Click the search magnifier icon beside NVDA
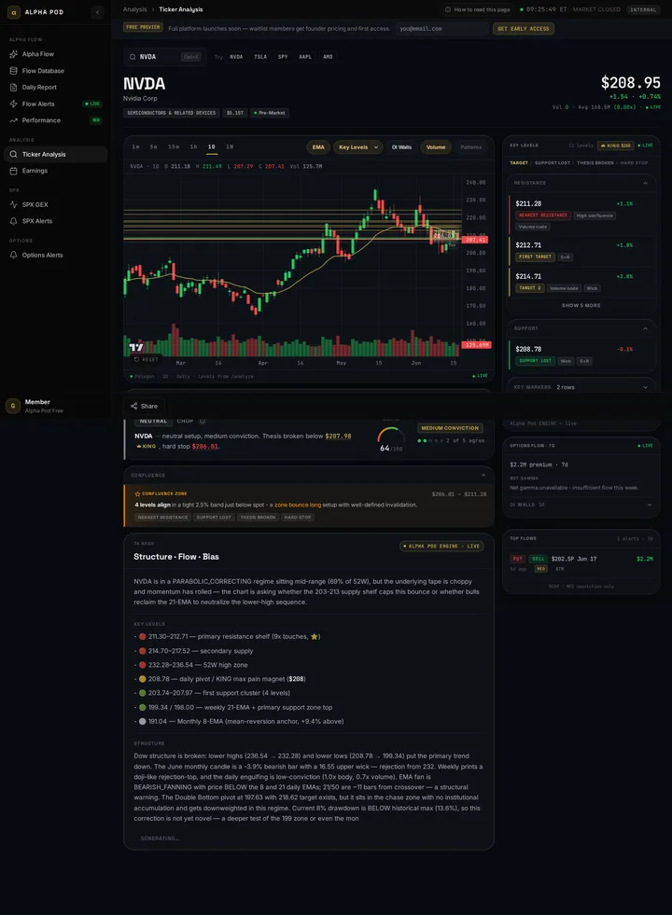 [133, 57]
